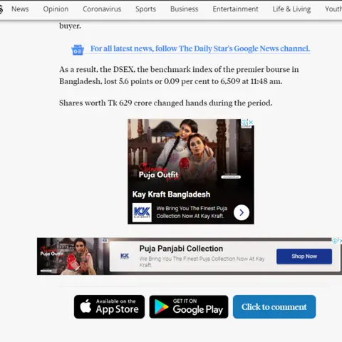
Task: Click the arrow button in Kay Kraft ad
Action: click(242, 212)
